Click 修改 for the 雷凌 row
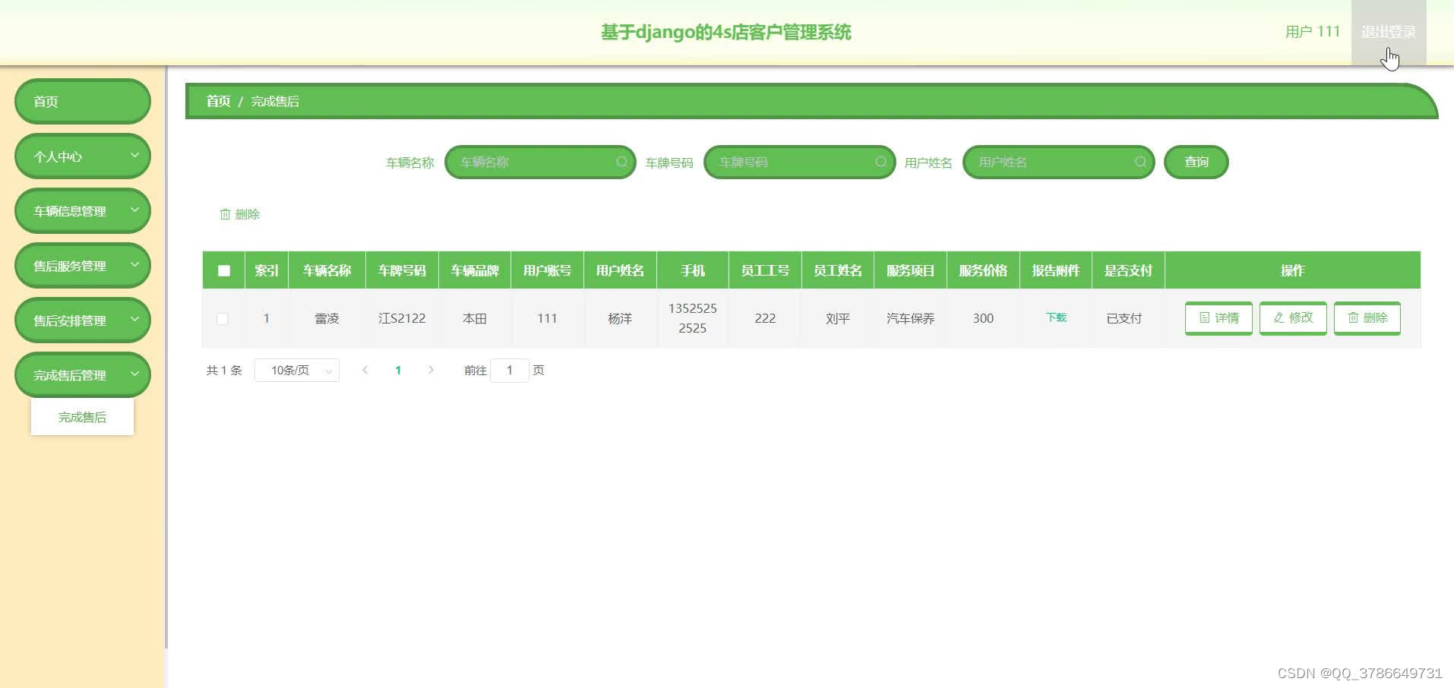The height and width of the screenshot is (688, 1454). [x=1293, y=318]
